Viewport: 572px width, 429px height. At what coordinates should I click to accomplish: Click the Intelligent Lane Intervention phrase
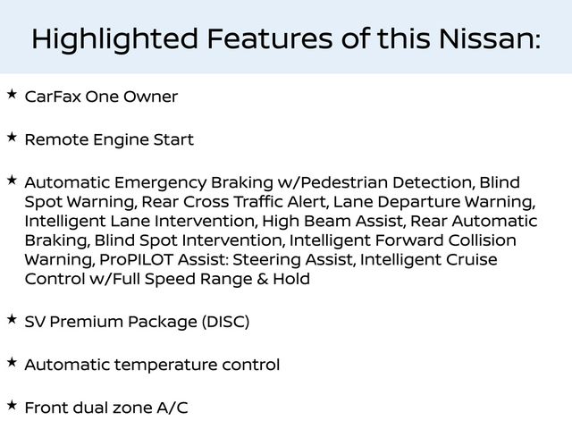point(140,221)
